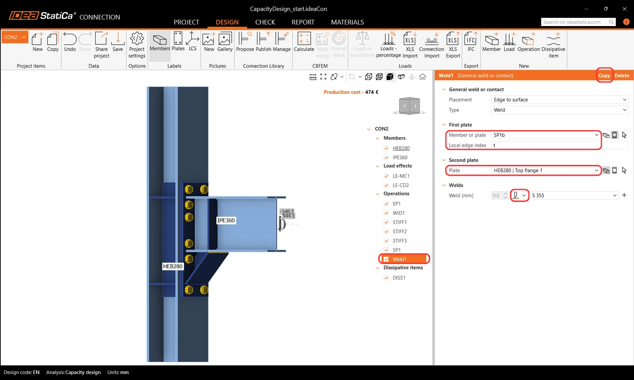Switch to the REPORT tab
Screen dimensions: 634x380
coord(303,22)
